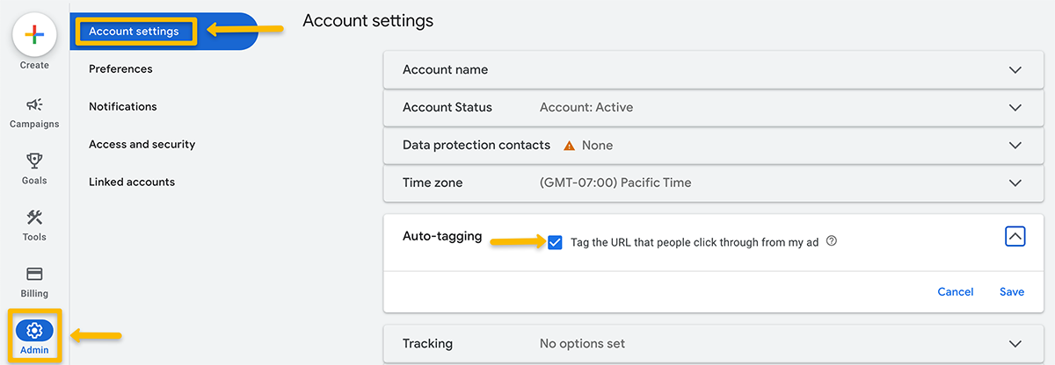Click the warning triangle next to None
Screen dimensions: 1055x365
click(569, 146)
